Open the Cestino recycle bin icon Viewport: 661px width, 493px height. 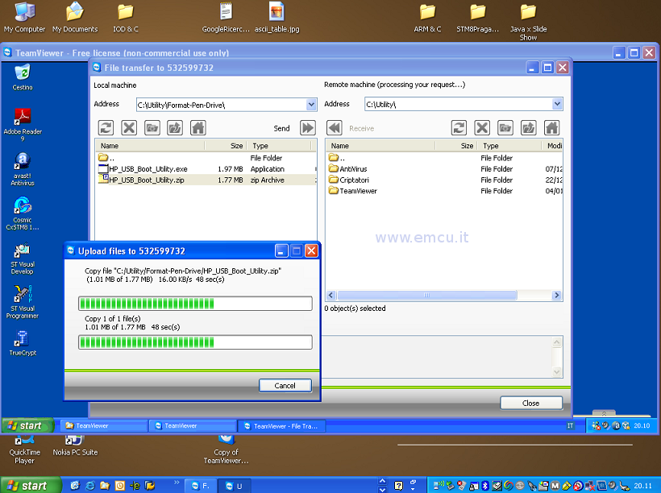tap(23, 77)
